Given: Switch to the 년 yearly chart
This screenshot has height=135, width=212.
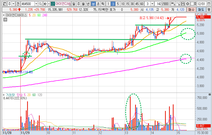Looking at the screenshot, I should coord(88,4).
